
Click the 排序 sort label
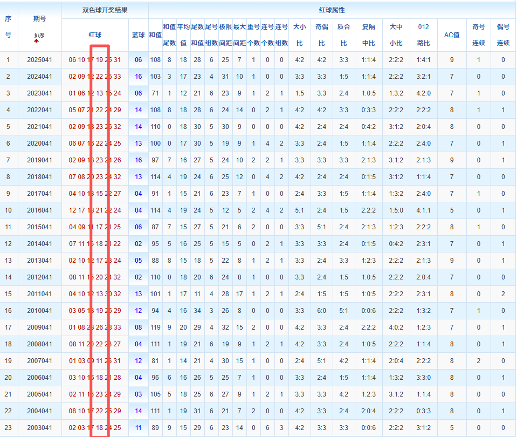[39, 36]
